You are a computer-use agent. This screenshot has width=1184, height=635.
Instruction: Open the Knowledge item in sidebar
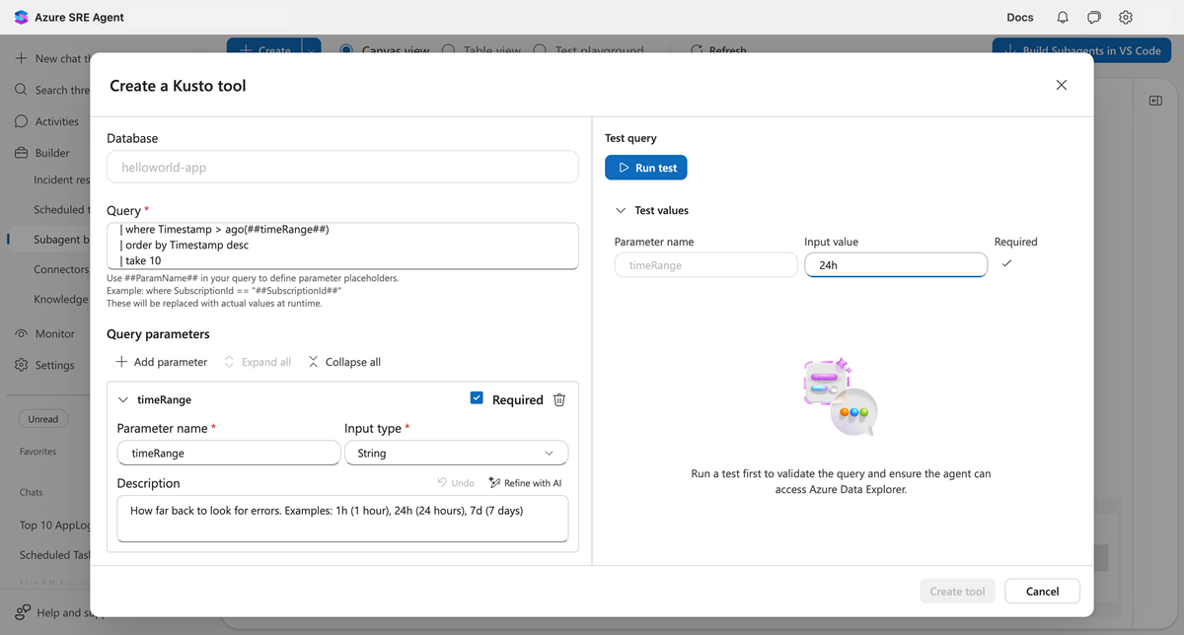(61, 300)
